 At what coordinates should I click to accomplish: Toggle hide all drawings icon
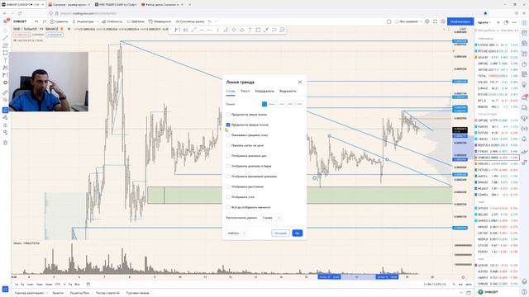pos(5,133)
